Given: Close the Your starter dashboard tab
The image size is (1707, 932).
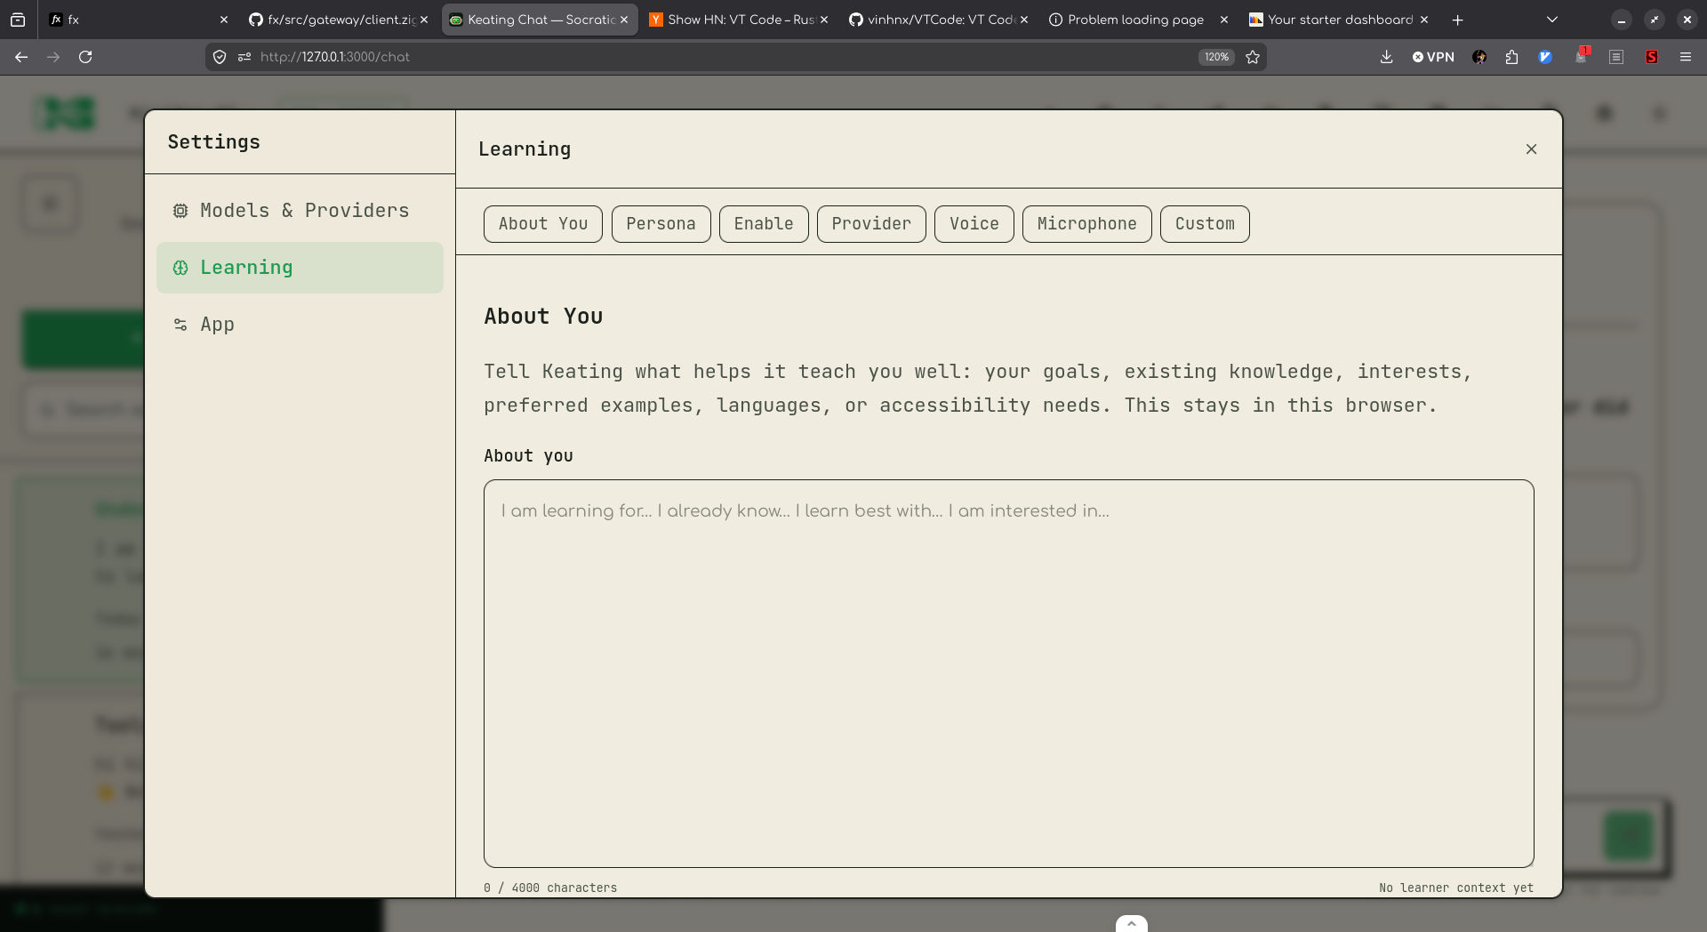Looking at the screenshot, I should pyautogui.click(x=1424, y=20).
